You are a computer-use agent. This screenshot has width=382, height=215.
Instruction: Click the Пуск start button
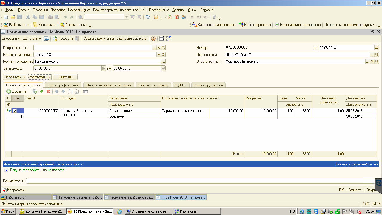click(x=8, y=211)
